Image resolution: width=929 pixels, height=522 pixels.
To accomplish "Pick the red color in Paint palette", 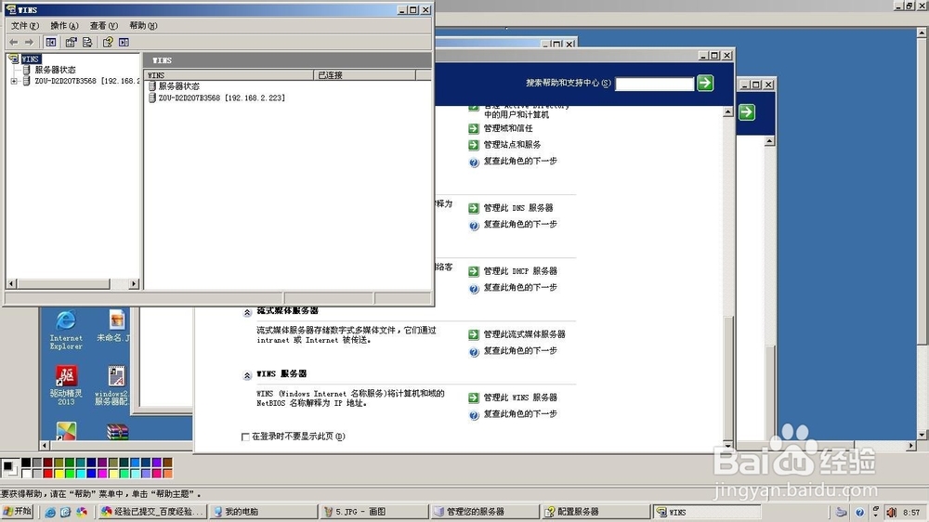I will pyautogui.click(x=48, y=474).
